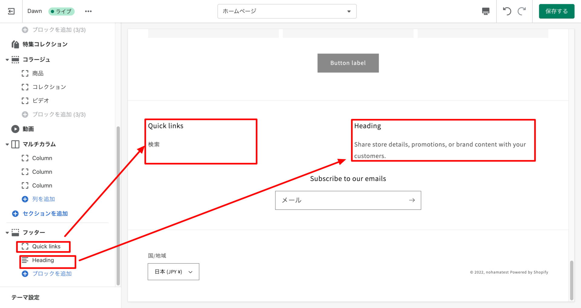
Task: Click the email submit arrow icon
Action: point(412,200)
